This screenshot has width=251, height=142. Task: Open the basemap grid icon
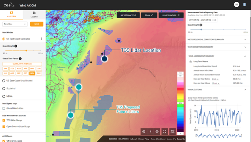pos(172,132)
